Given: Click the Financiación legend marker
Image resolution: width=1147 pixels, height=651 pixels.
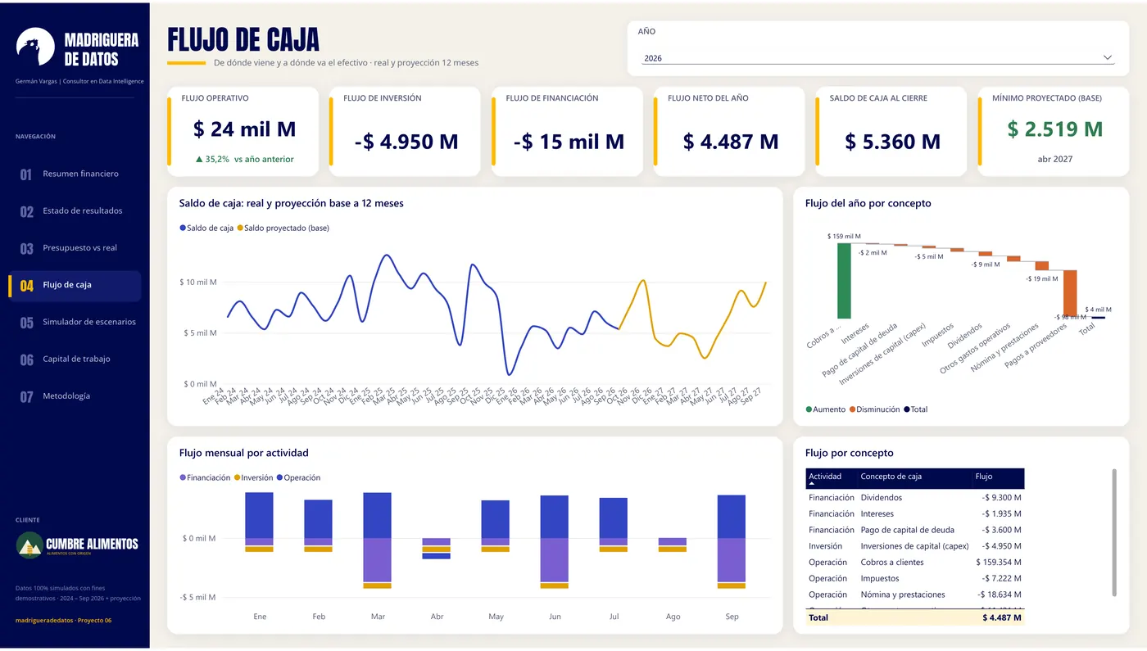Looking at the screenshot, I should (183, 477).
